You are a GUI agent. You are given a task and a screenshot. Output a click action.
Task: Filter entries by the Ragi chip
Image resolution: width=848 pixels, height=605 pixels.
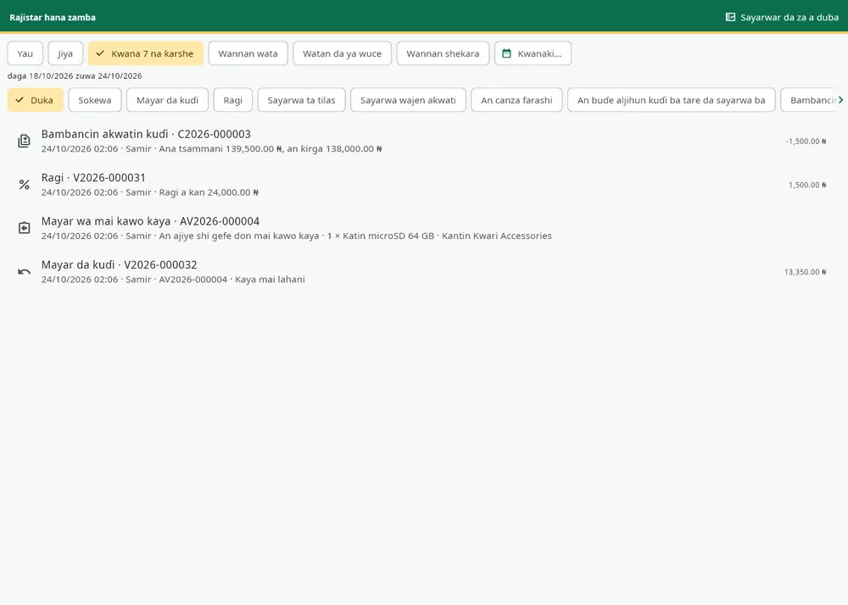coord(232,100)
